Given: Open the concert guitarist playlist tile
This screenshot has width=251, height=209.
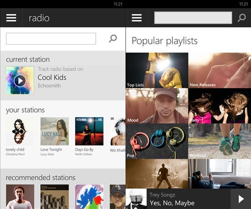Looking at the screenshot, I should pyautogui.click(x=157, y=174).
